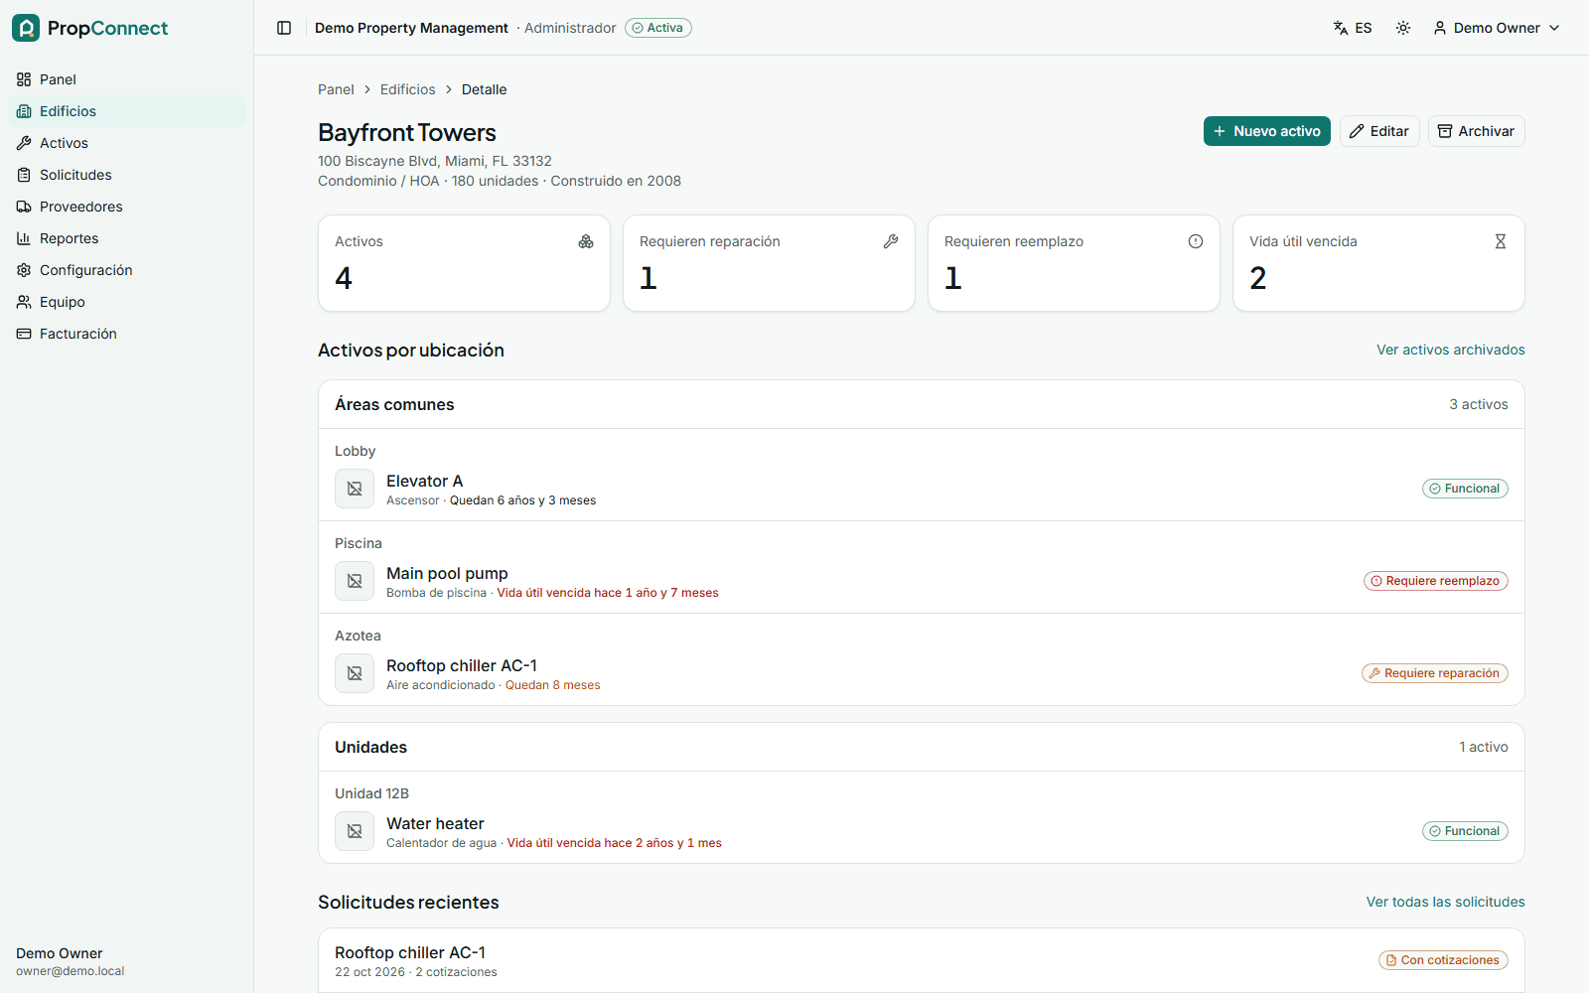Open Ver todas las solicitudes link
Viewport: 1589px width, 993px height.
1445,902
